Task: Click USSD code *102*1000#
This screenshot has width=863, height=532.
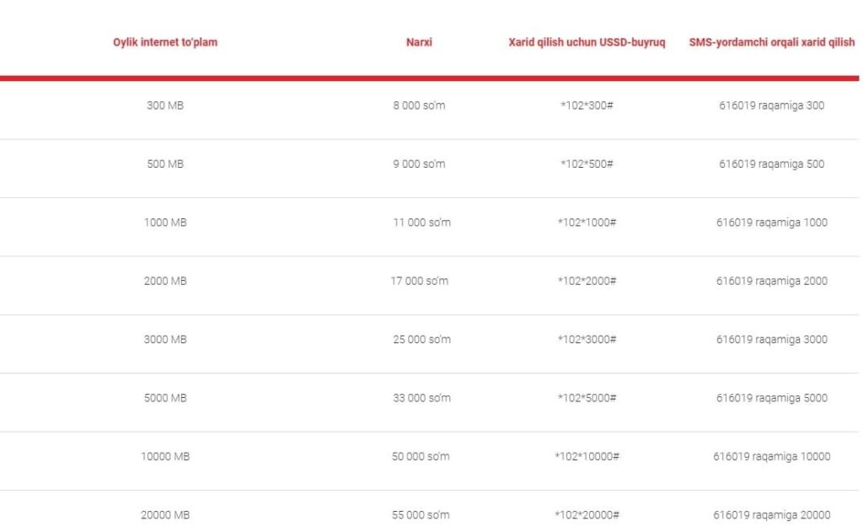Action: (587, 223)
